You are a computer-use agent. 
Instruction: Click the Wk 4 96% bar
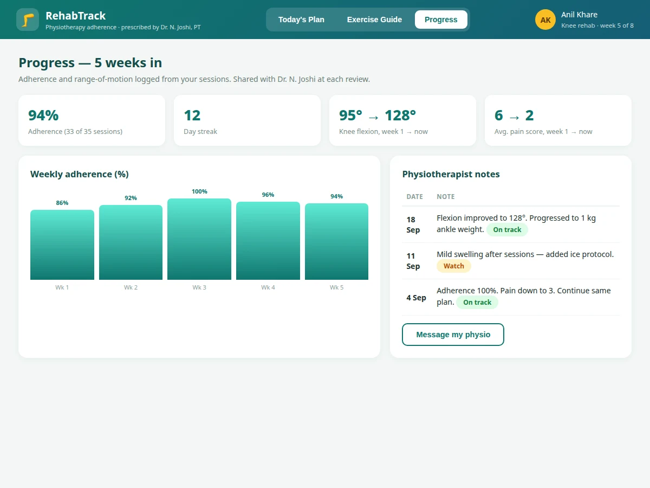pos(268,241)
